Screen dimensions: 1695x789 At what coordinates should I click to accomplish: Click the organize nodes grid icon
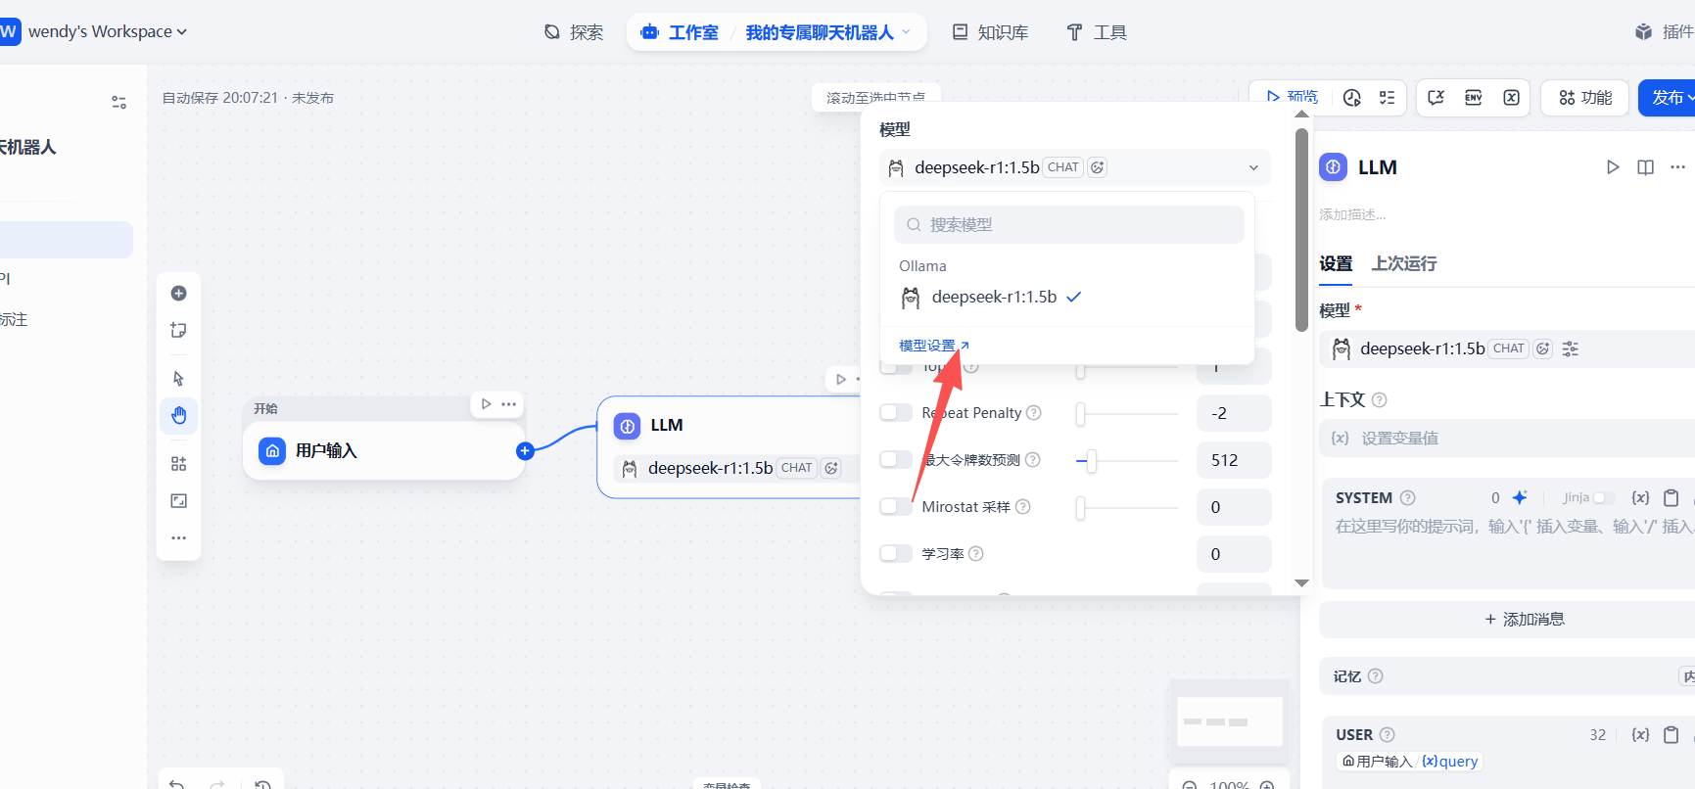click(178, 464)
